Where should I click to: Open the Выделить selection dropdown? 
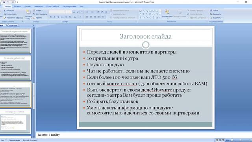pyautogui.click(x=216, y=18)
